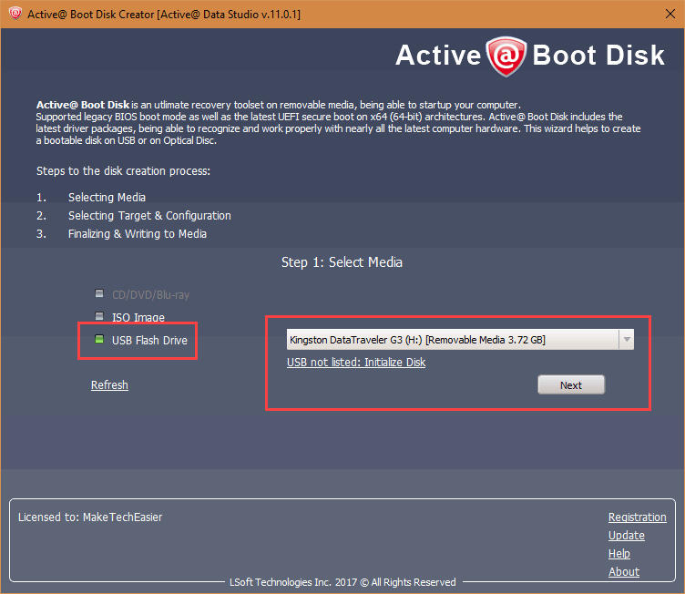Click step text 'Selecting Media'
This screenshot has width=685, height=594.
click(107, 198)
